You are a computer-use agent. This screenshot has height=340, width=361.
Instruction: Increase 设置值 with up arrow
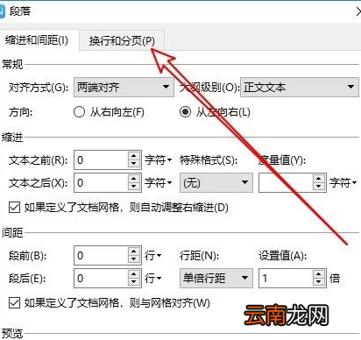click(319, 273)
